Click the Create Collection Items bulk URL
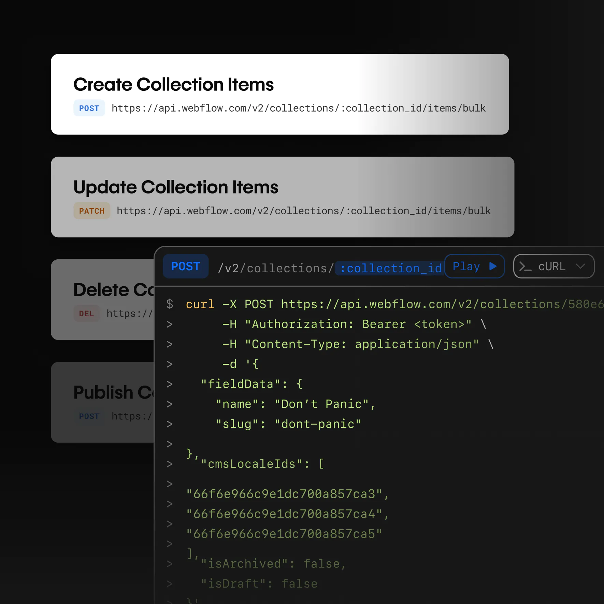This screenshot has width=604, height=604. pos(298,108)
